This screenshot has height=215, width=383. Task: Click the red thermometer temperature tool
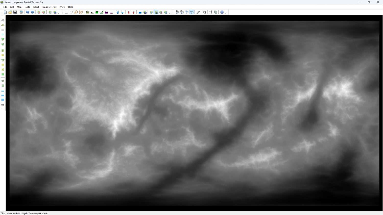[x=129, y=12]
